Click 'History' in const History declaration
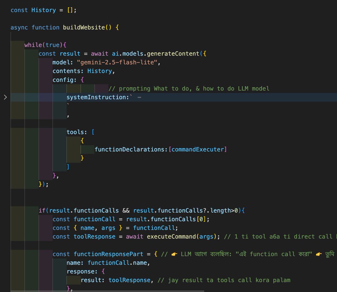Image resolution: width=337 pixels, height=292 pixels. click(x=44, y=10)
